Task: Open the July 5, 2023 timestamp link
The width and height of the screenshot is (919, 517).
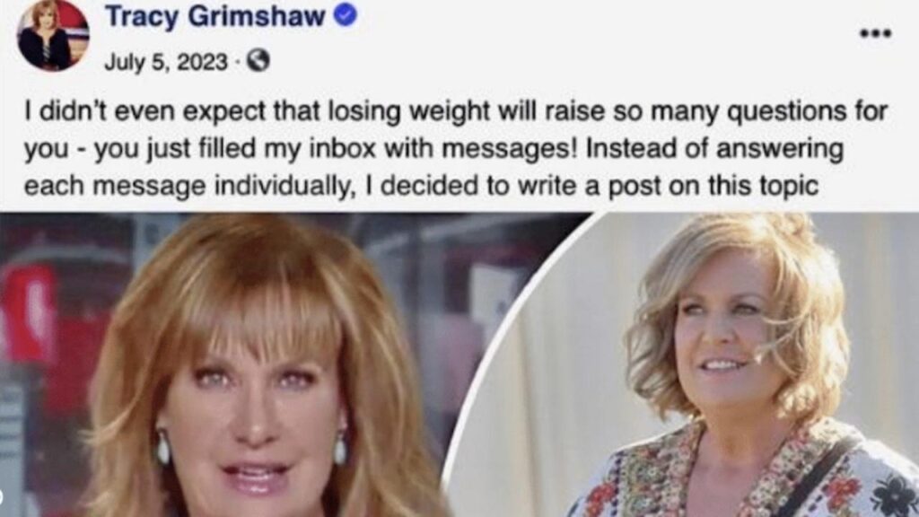Action: coord(166,62)
